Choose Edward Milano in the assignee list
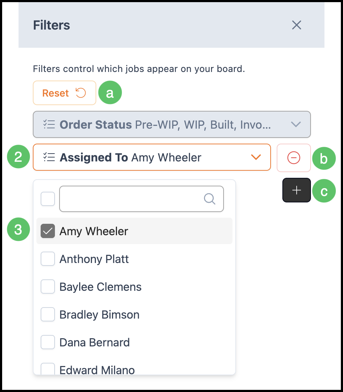Viewport: 343px width, 392px height. coord(97,370)
